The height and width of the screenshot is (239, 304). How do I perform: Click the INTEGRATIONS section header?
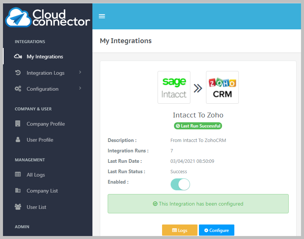[30, 42]
